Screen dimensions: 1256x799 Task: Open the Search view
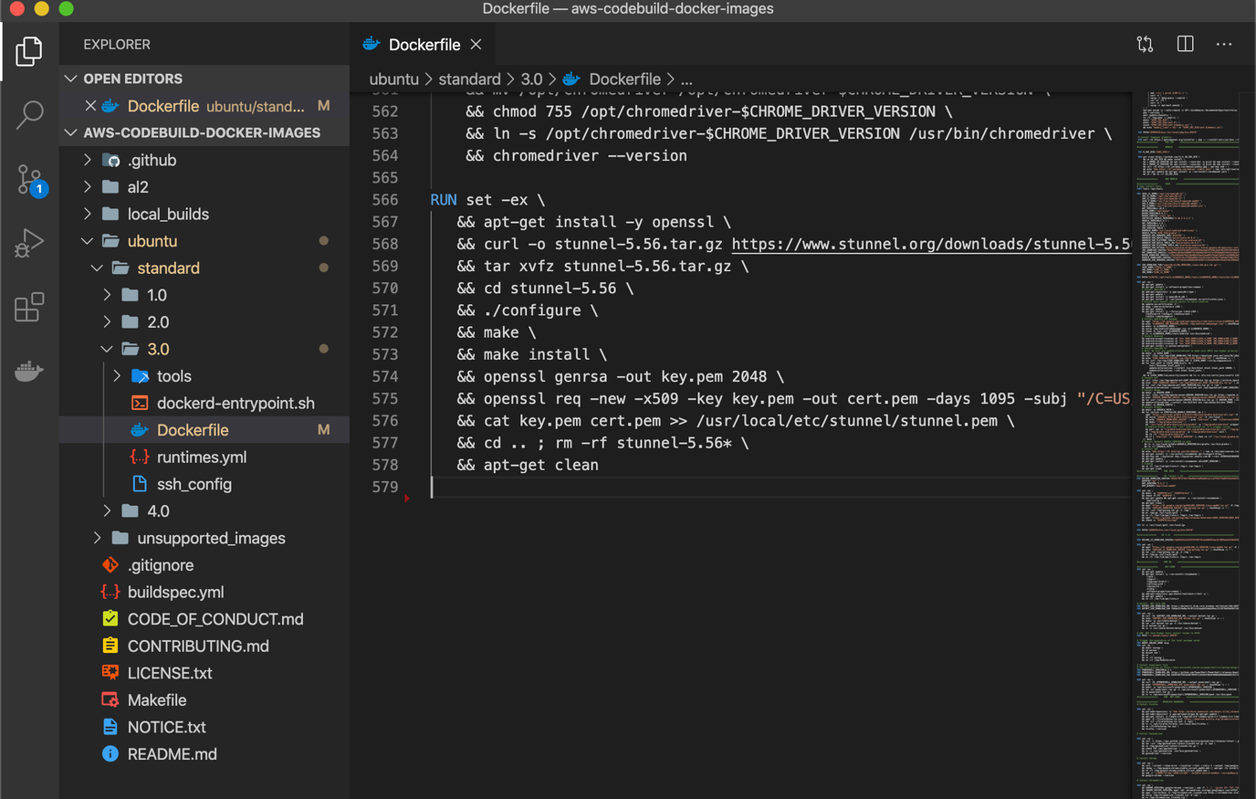28,115
